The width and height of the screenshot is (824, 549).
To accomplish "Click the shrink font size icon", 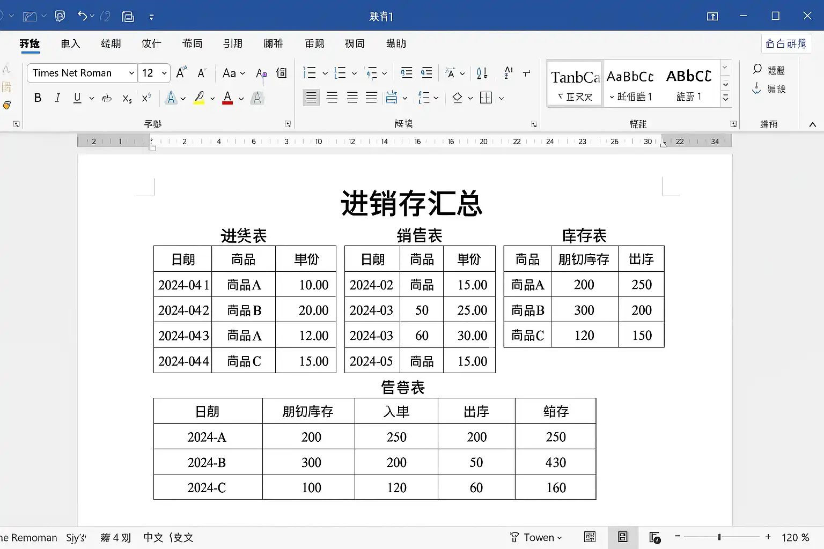I will point(202,72).
